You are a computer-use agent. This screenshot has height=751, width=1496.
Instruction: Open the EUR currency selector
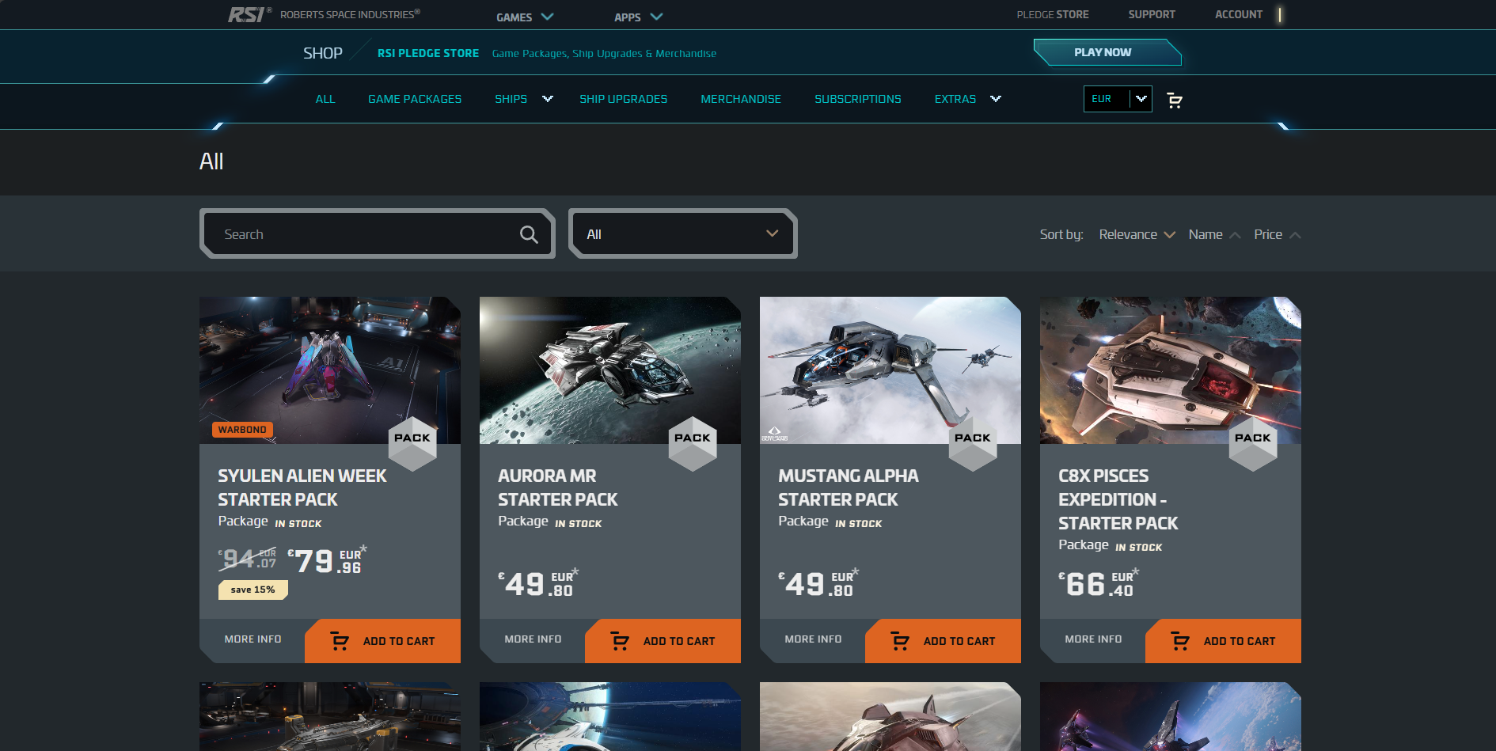click(1118, 99)
